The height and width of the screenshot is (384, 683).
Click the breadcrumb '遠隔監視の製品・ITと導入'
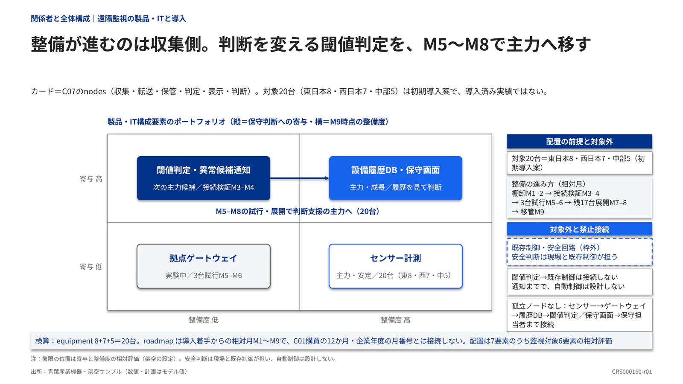click(142, 18)
